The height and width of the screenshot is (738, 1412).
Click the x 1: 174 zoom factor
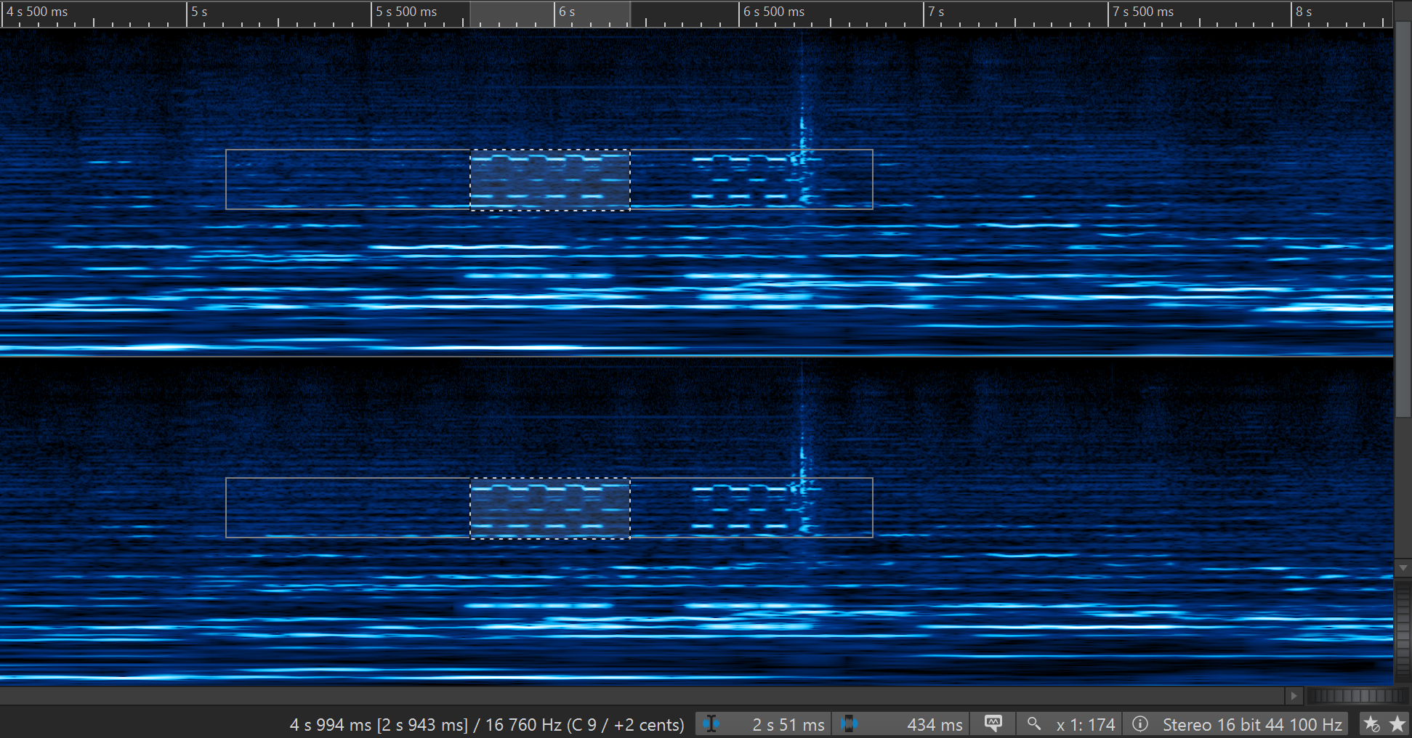(x=1085, y=724)
